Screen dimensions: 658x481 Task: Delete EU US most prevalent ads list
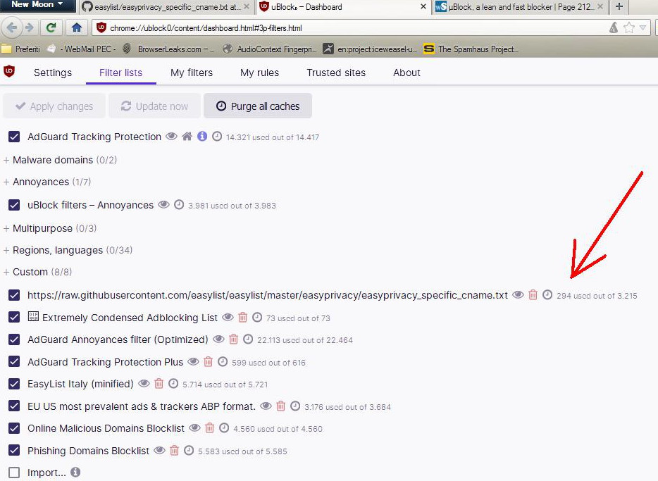(280, 406)
